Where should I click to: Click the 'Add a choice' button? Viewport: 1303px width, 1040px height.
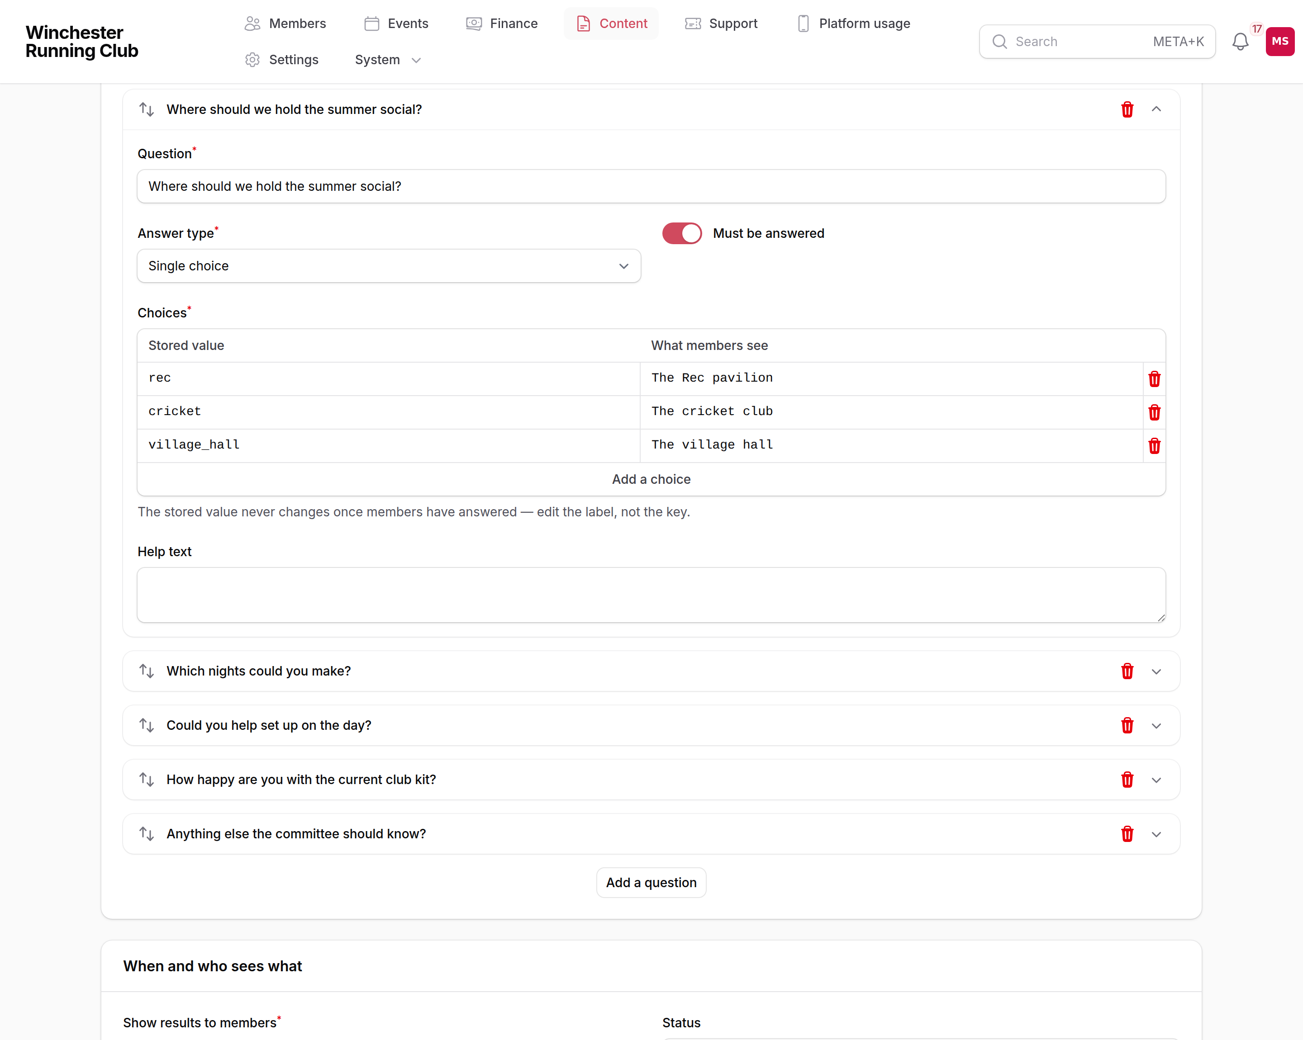[651, 479]
